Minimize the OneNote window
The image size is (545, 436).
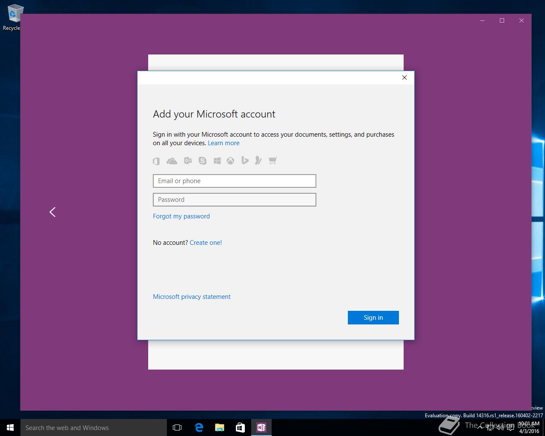click(482, 20)
